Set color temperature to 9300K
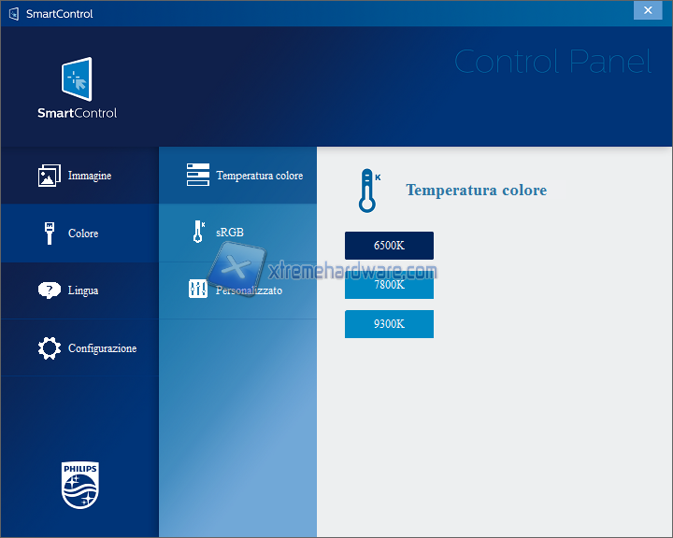 tap(389, 324)
